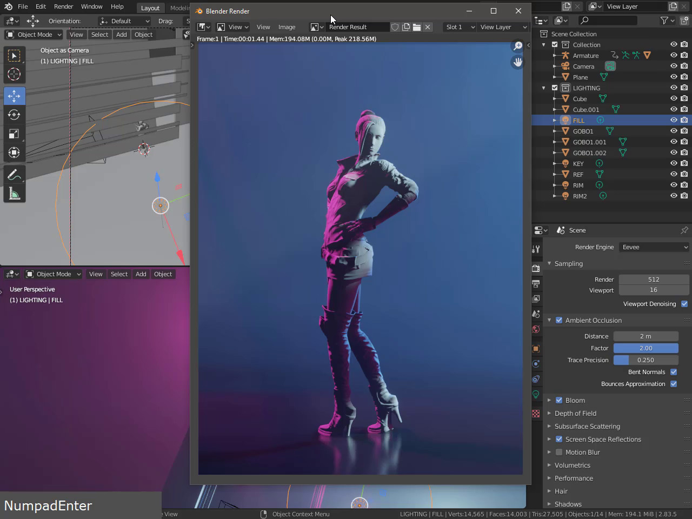Disable rendering for the Camera object
The image size is (692, 519).
(x=684, y=66)
